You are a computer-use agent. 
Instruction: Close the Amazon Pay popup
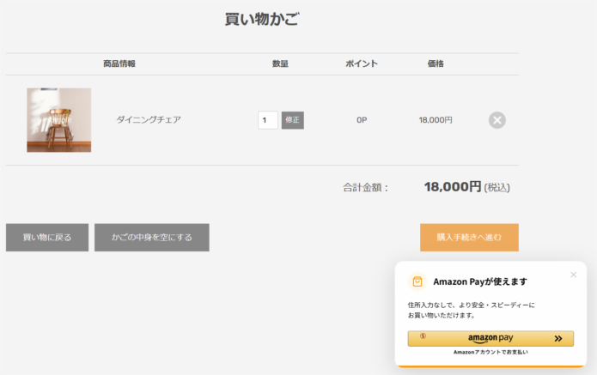pos(573,275)
